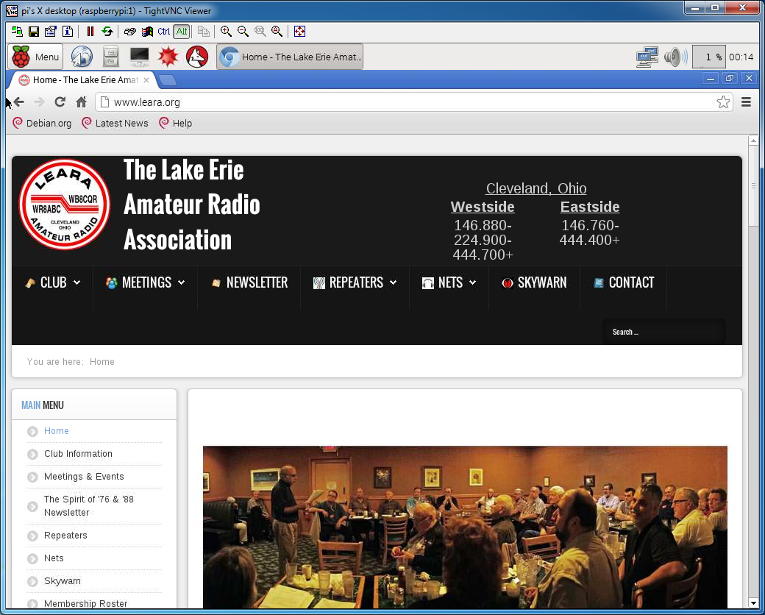Click the network computers tray icon
The width and height of the screenshot is (765, 615).
647,57
